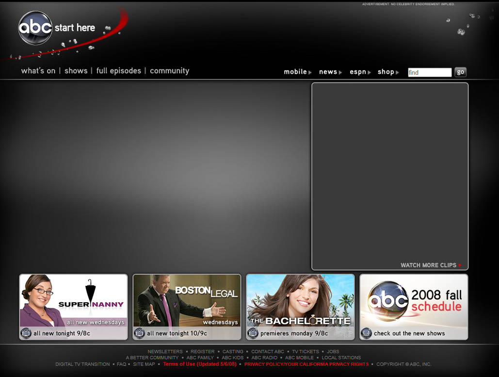Viewport: 499px width, 377px height.
Task: Open the FAQ footer link
Action: point(121,364)
